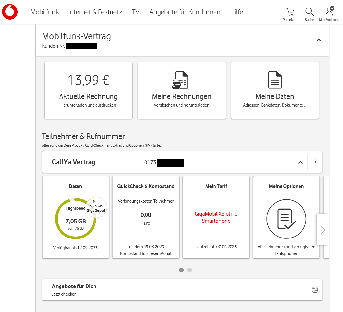Click the 'CallYa Vertrag' title
Image resolution: width=343 pixels, height=312 pixels.
[x=74, y=162]
